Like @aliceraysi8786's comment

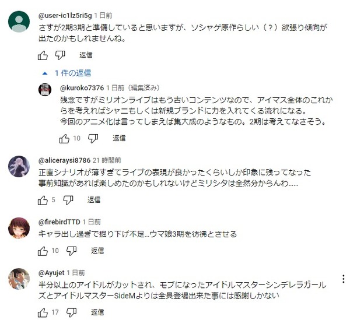[43, 200]
